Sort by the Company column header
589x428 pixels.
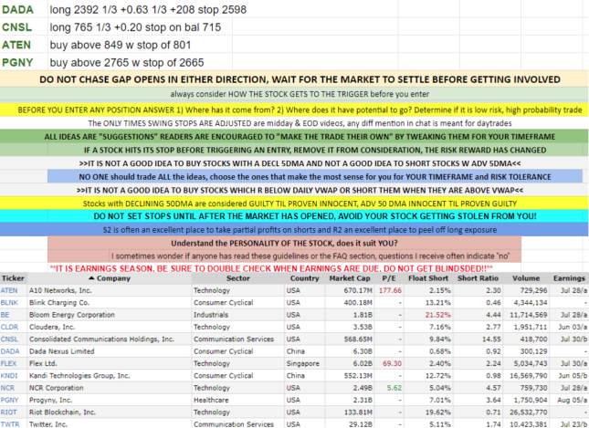click(x=110, y=278)
